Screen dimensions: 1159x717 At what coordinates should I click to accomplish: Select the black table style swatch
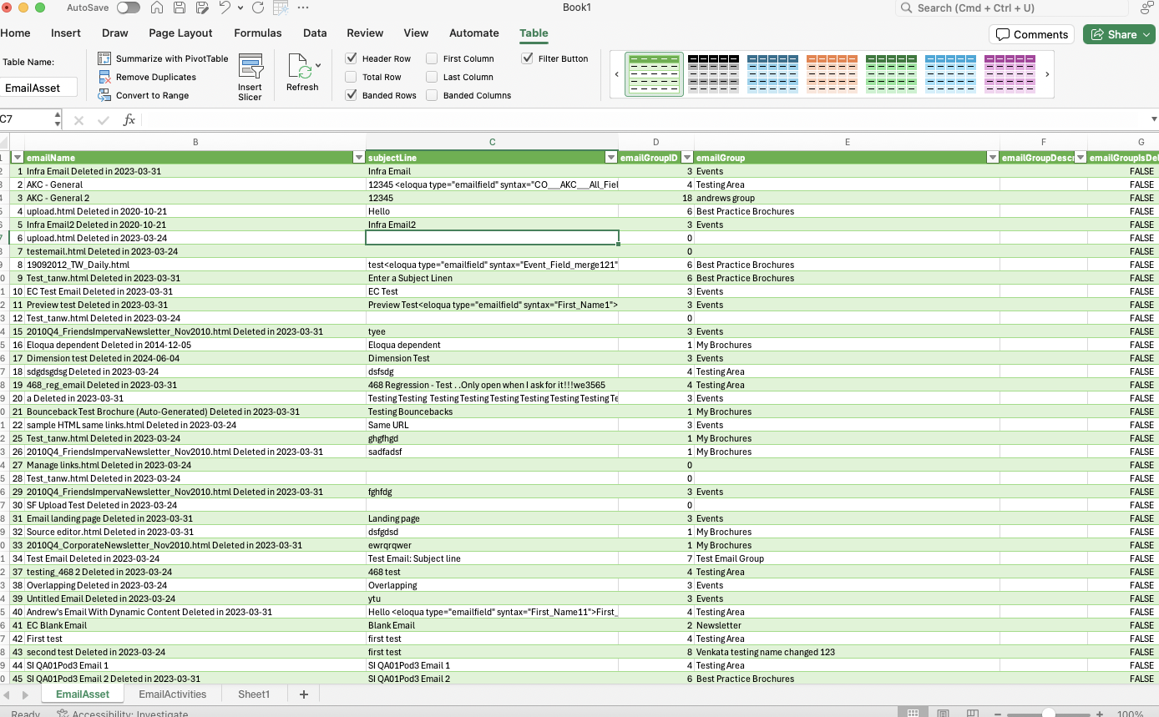713,73
